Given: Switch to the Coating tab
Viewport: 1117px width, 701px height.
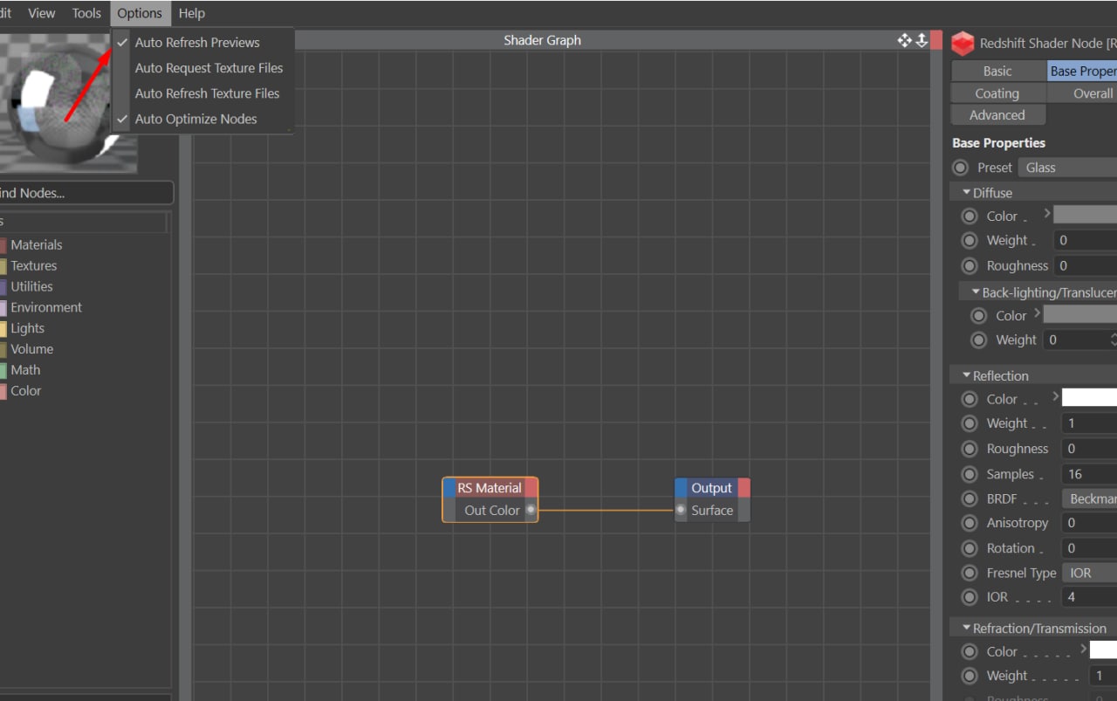Looking at the screenshot, I should [997, 93].
